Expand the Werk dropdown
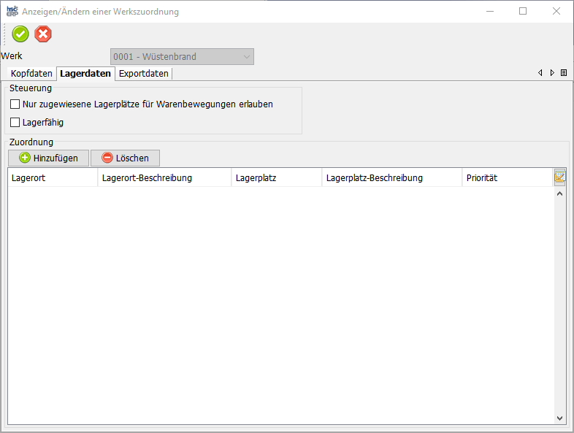 coord(247,57)
